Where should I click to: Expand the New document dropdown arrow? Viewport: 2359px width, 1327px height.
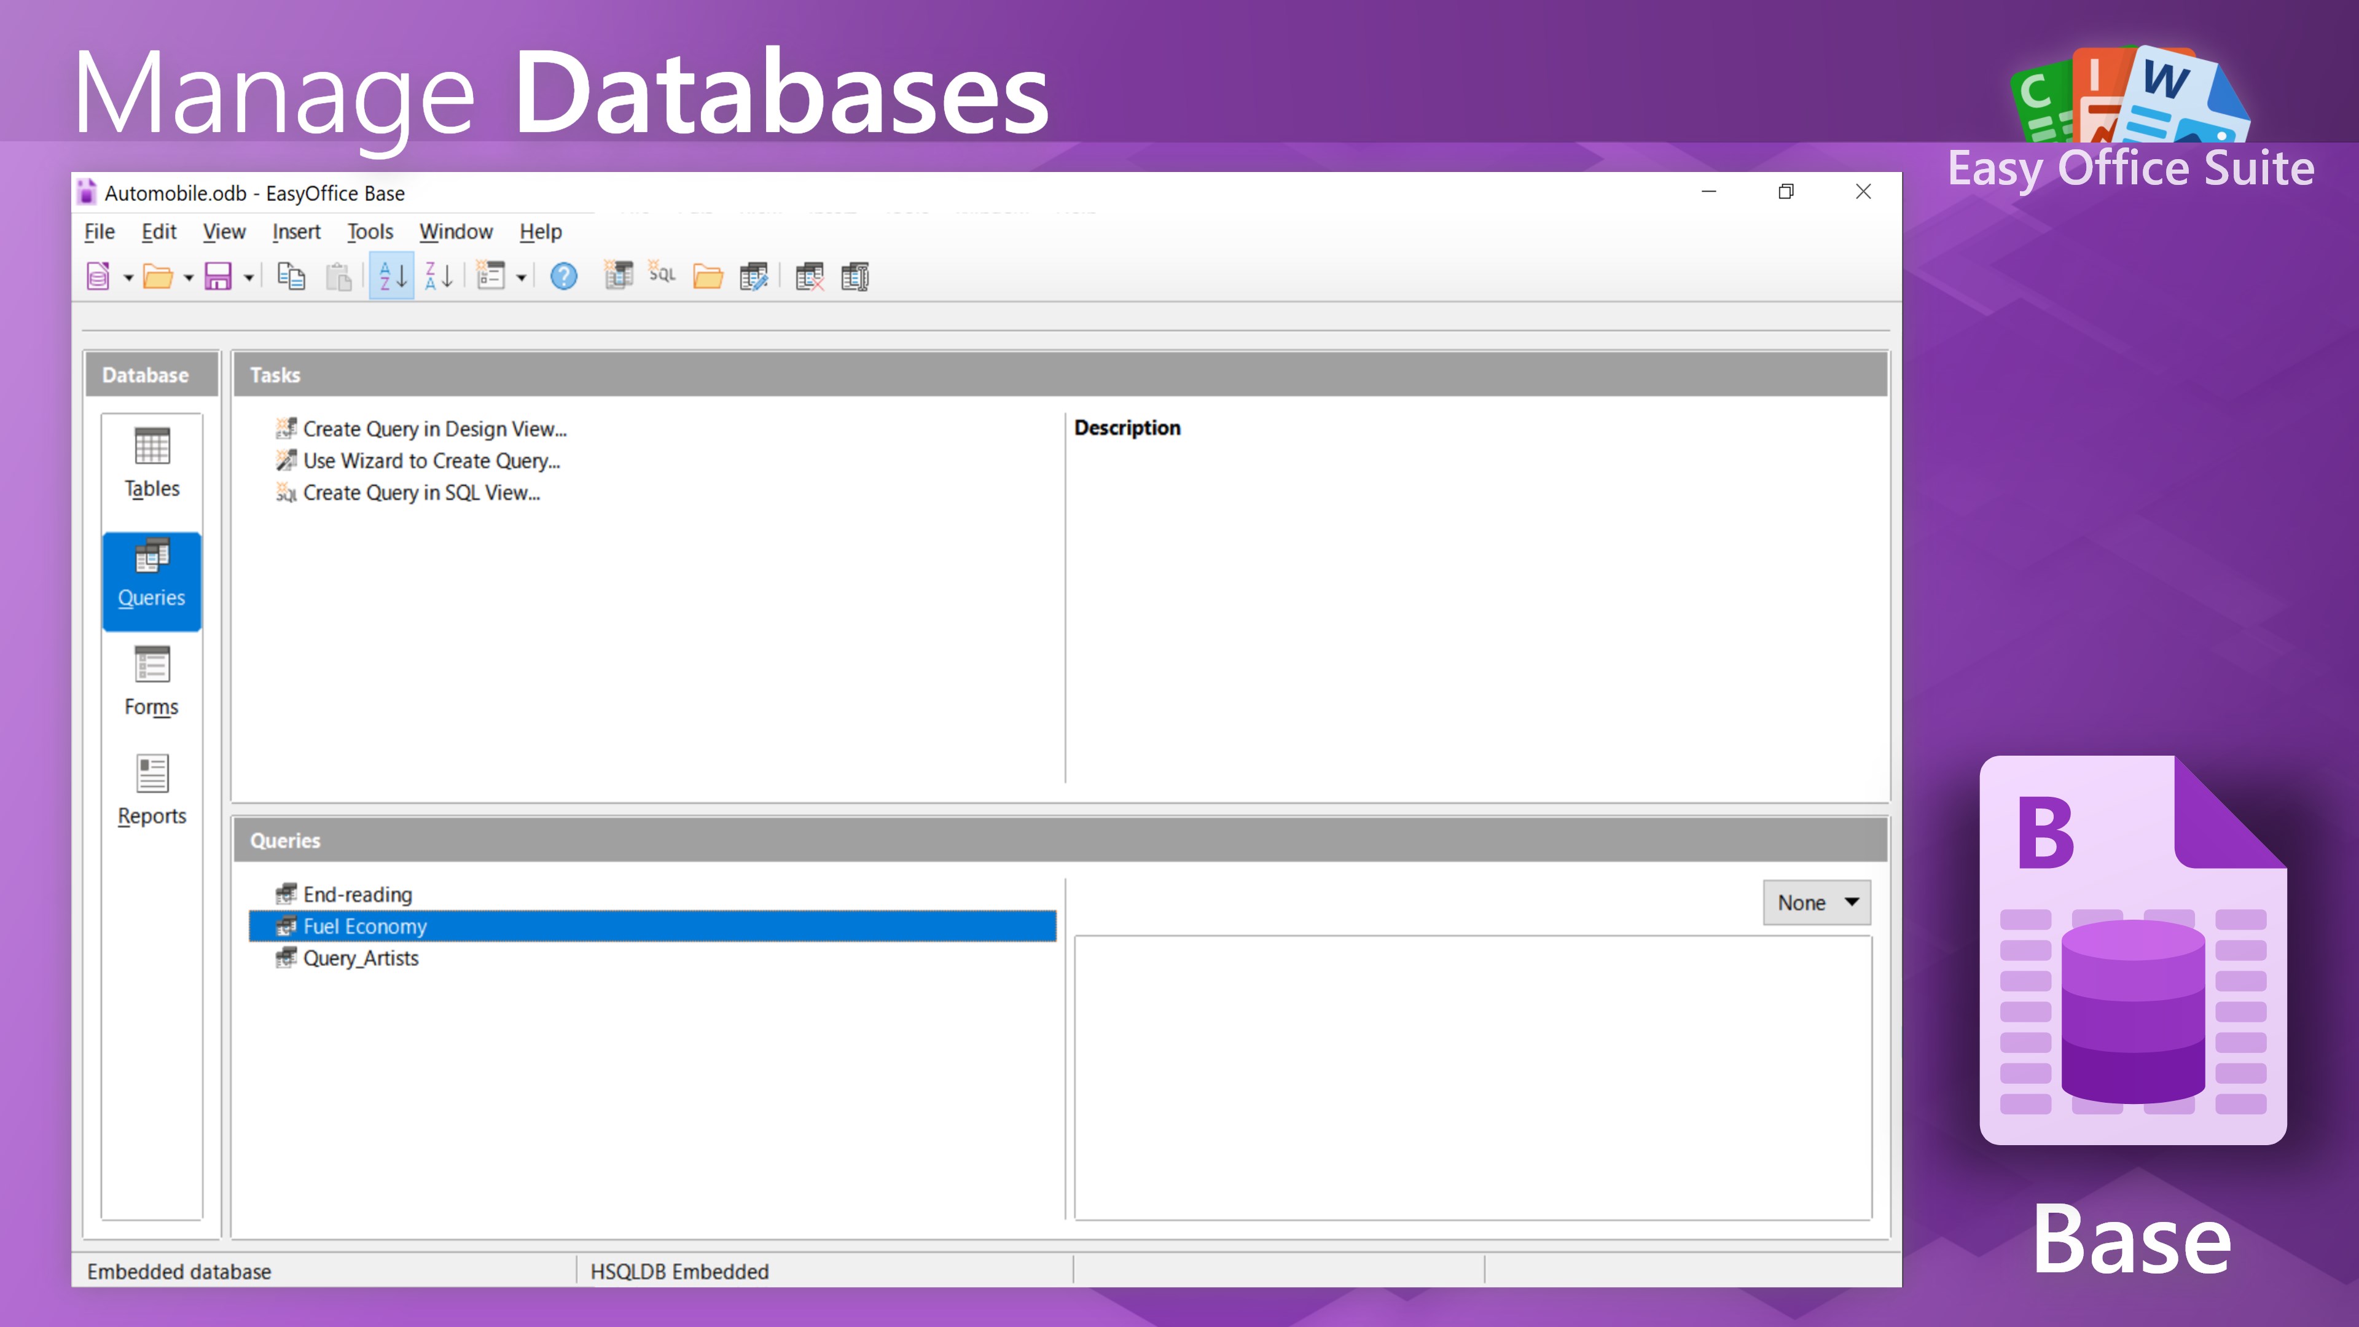pyautogui.click(x=128, y=278)
